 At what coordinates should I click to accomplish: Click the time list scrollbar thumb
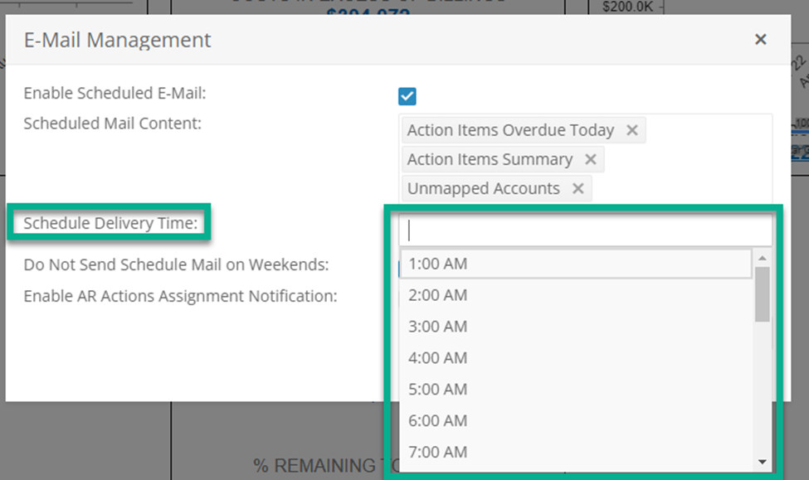[762, 293]
